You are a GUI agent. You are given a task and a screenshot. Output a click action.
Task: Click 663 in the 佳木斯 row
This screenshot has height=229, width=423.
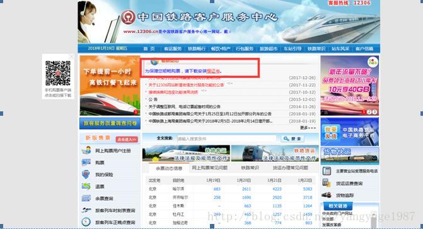[248, 206]
